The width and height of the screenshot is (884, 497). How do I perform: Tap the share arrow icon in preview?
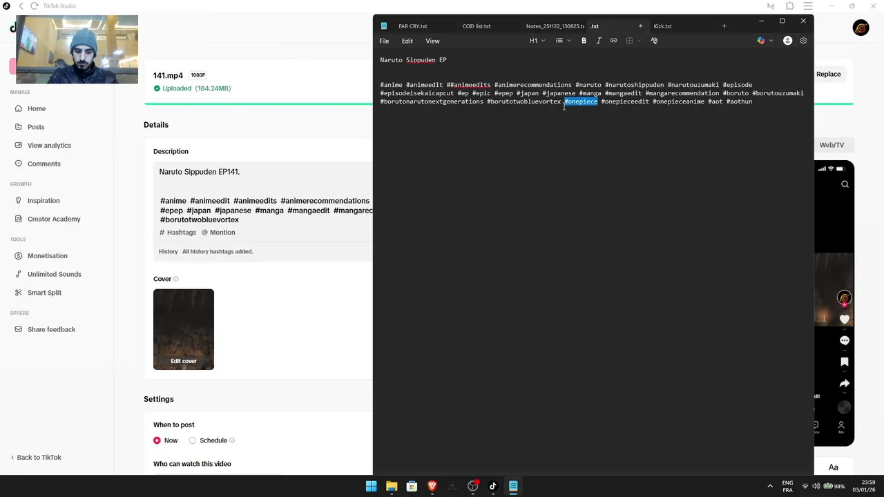[844, 383]
